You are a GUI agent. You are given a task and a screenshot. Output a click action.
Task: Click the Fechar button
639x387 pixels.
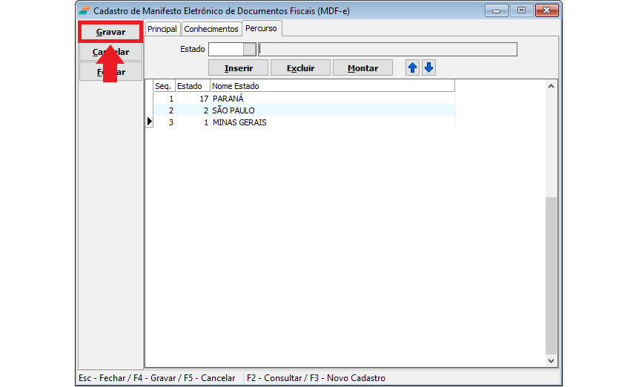pos(110,72)
